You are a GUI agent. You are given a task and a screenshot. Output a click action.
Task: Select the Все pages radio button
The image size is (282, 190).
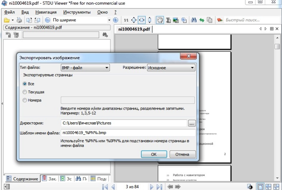pos(25,84)
